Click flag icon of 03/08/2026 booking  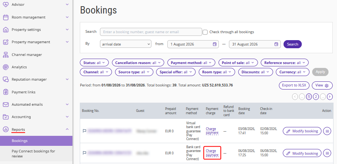click(84, 131)
